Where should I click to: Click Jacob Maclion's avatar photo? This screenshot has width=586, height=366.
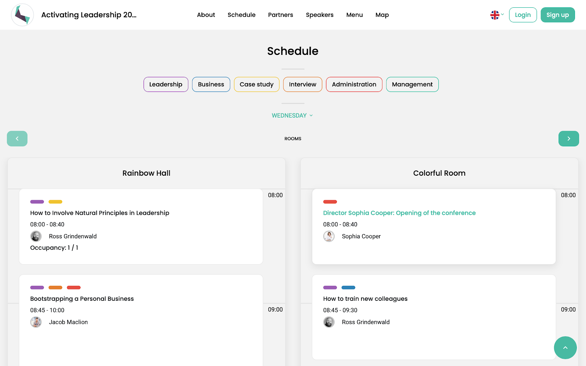coord(36,322)
